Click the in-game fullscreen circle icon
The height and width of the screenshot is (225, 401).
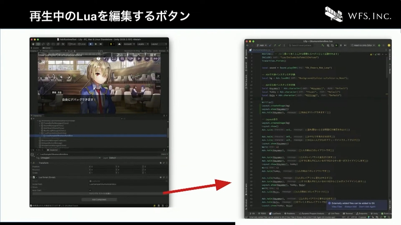[x=113, y=58]
